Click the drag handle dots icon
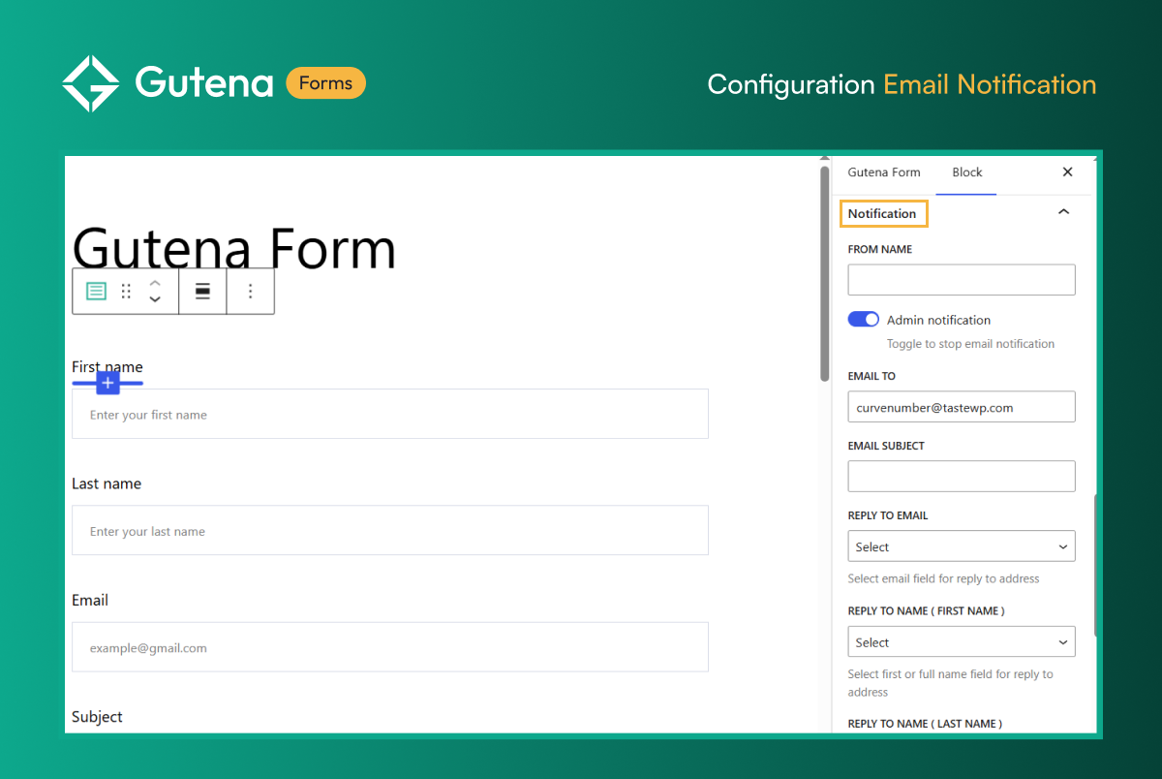Screen dimensions: 1162x779 126,292
